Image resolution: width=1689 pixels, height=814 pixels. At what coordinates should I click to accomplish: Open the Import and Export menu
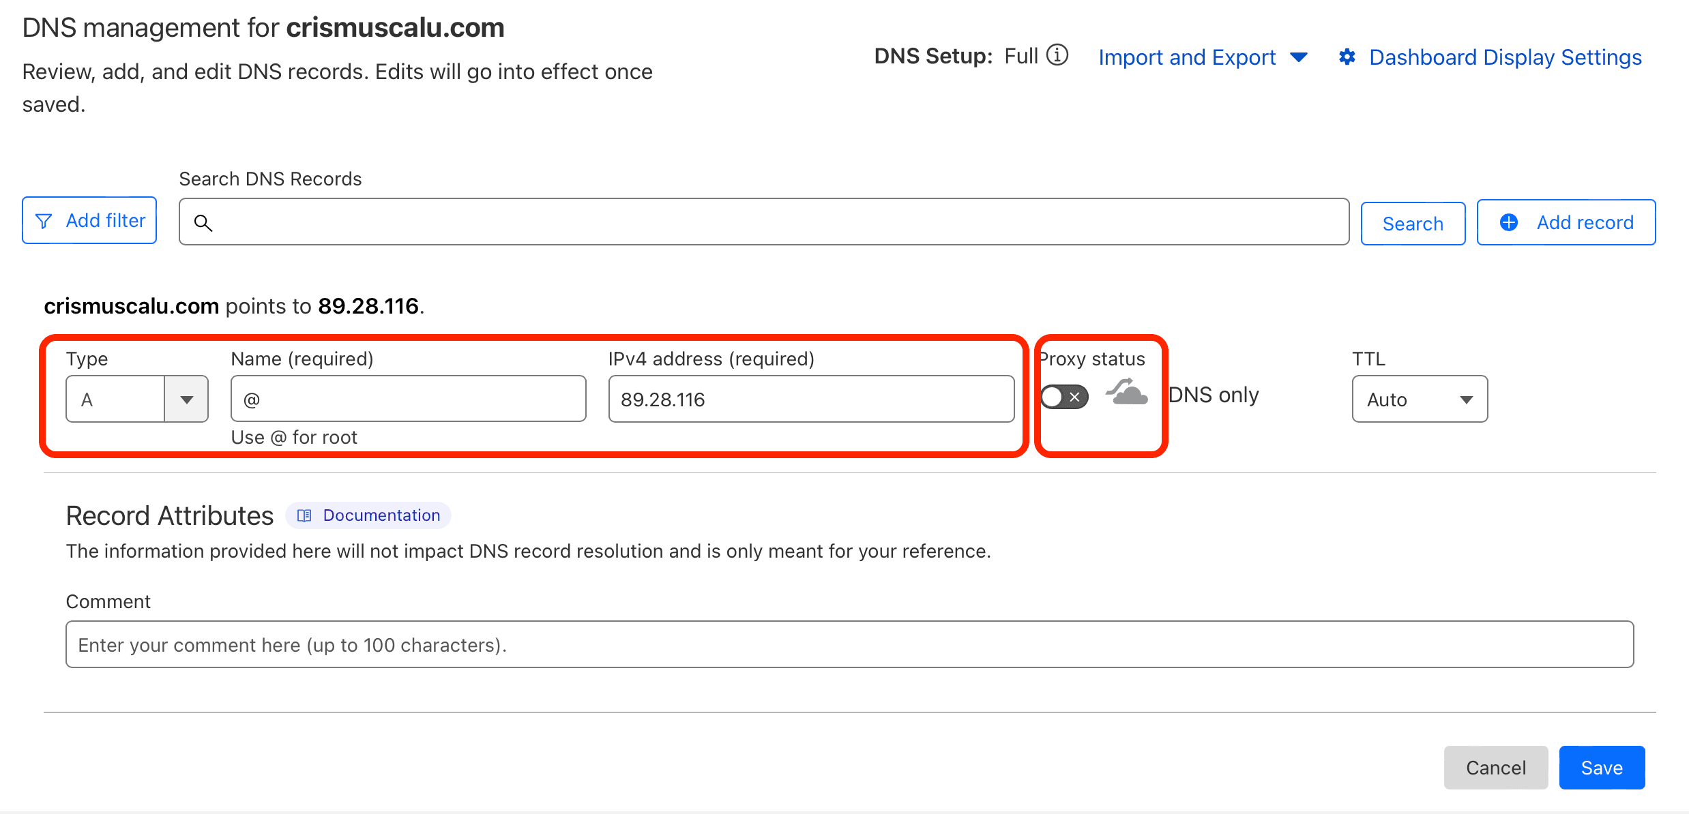click(x=1203, y=57)
